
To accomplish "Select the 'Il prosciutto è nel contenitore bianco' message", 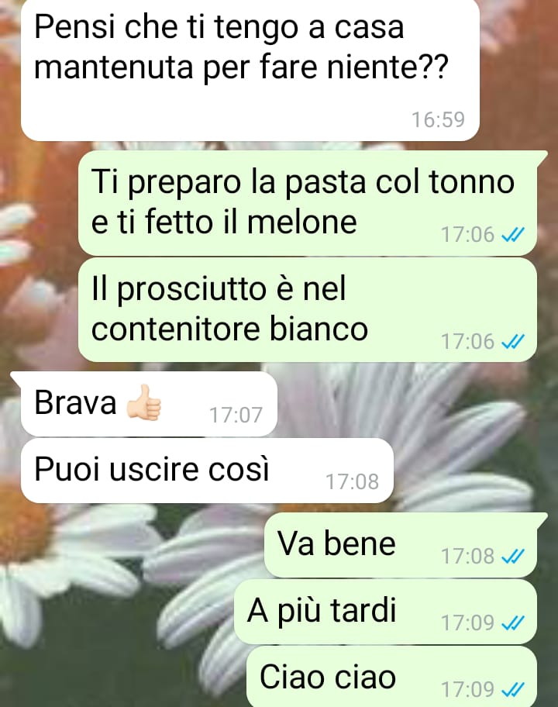I will [308, 310].
